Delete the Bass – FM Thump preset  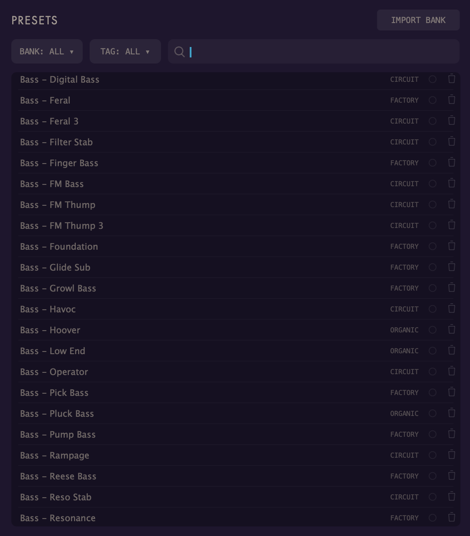click(452, 204)
